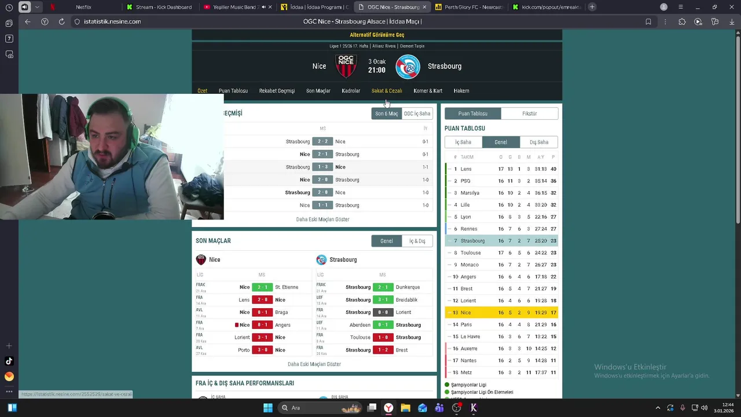Screen dimensions: 741x417
Task: Click the Windows taskbar search box
Action: [x=318, y=408]
